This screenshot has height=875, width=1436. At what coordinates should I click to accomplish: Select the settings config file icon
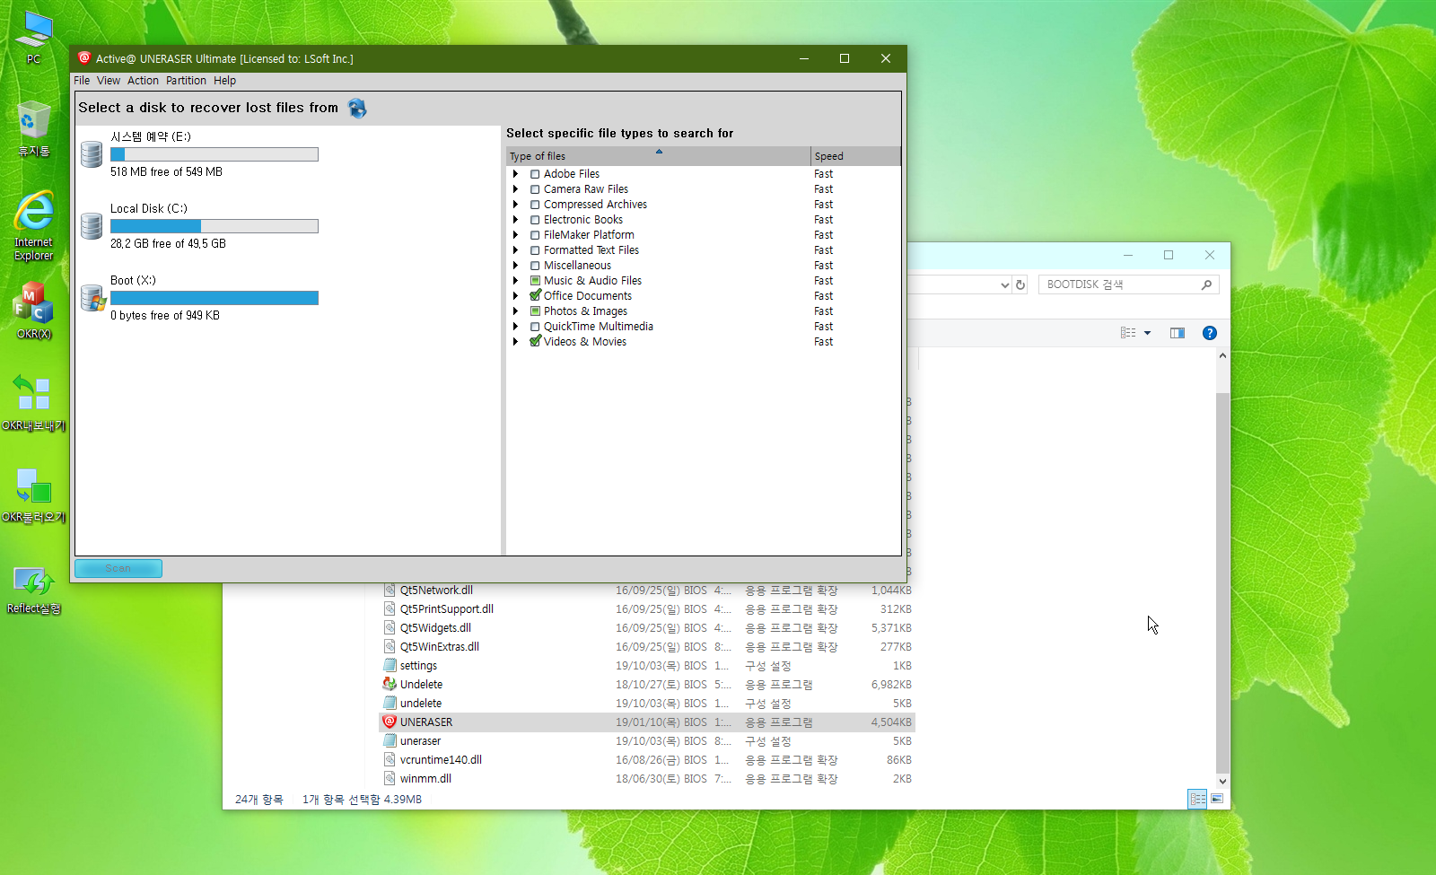coord(390,665)
